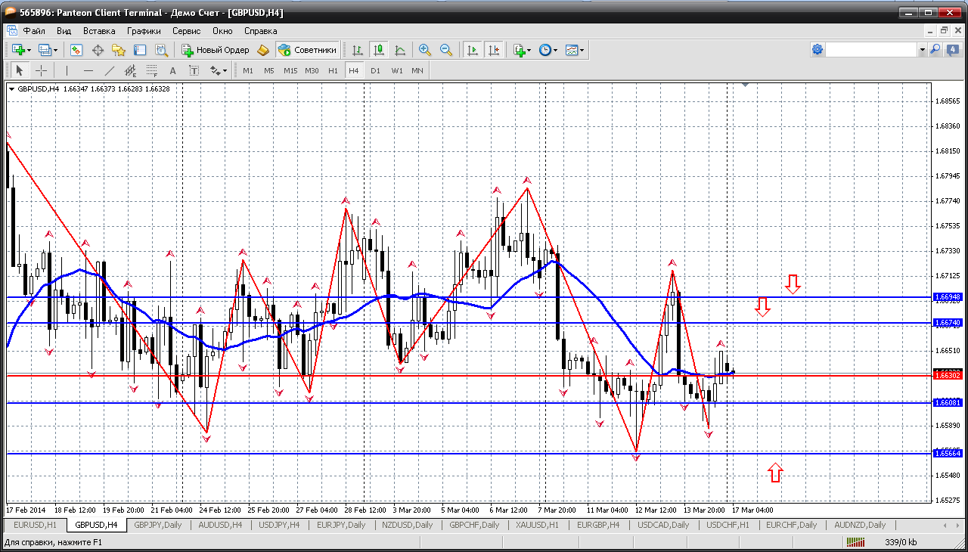
Task: Select the Crosshair tool
Action: pyautogui.click(x=42, y=70)
